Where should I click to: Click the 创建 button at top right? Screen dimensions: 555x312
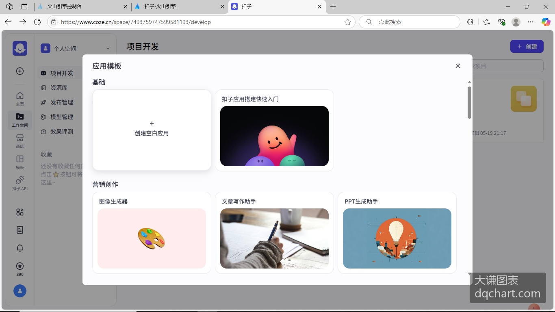527,47
